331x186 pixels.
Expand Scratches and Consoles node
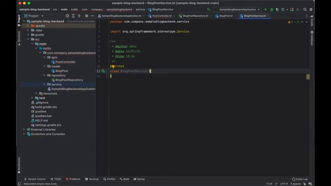[x=24, y=134]
